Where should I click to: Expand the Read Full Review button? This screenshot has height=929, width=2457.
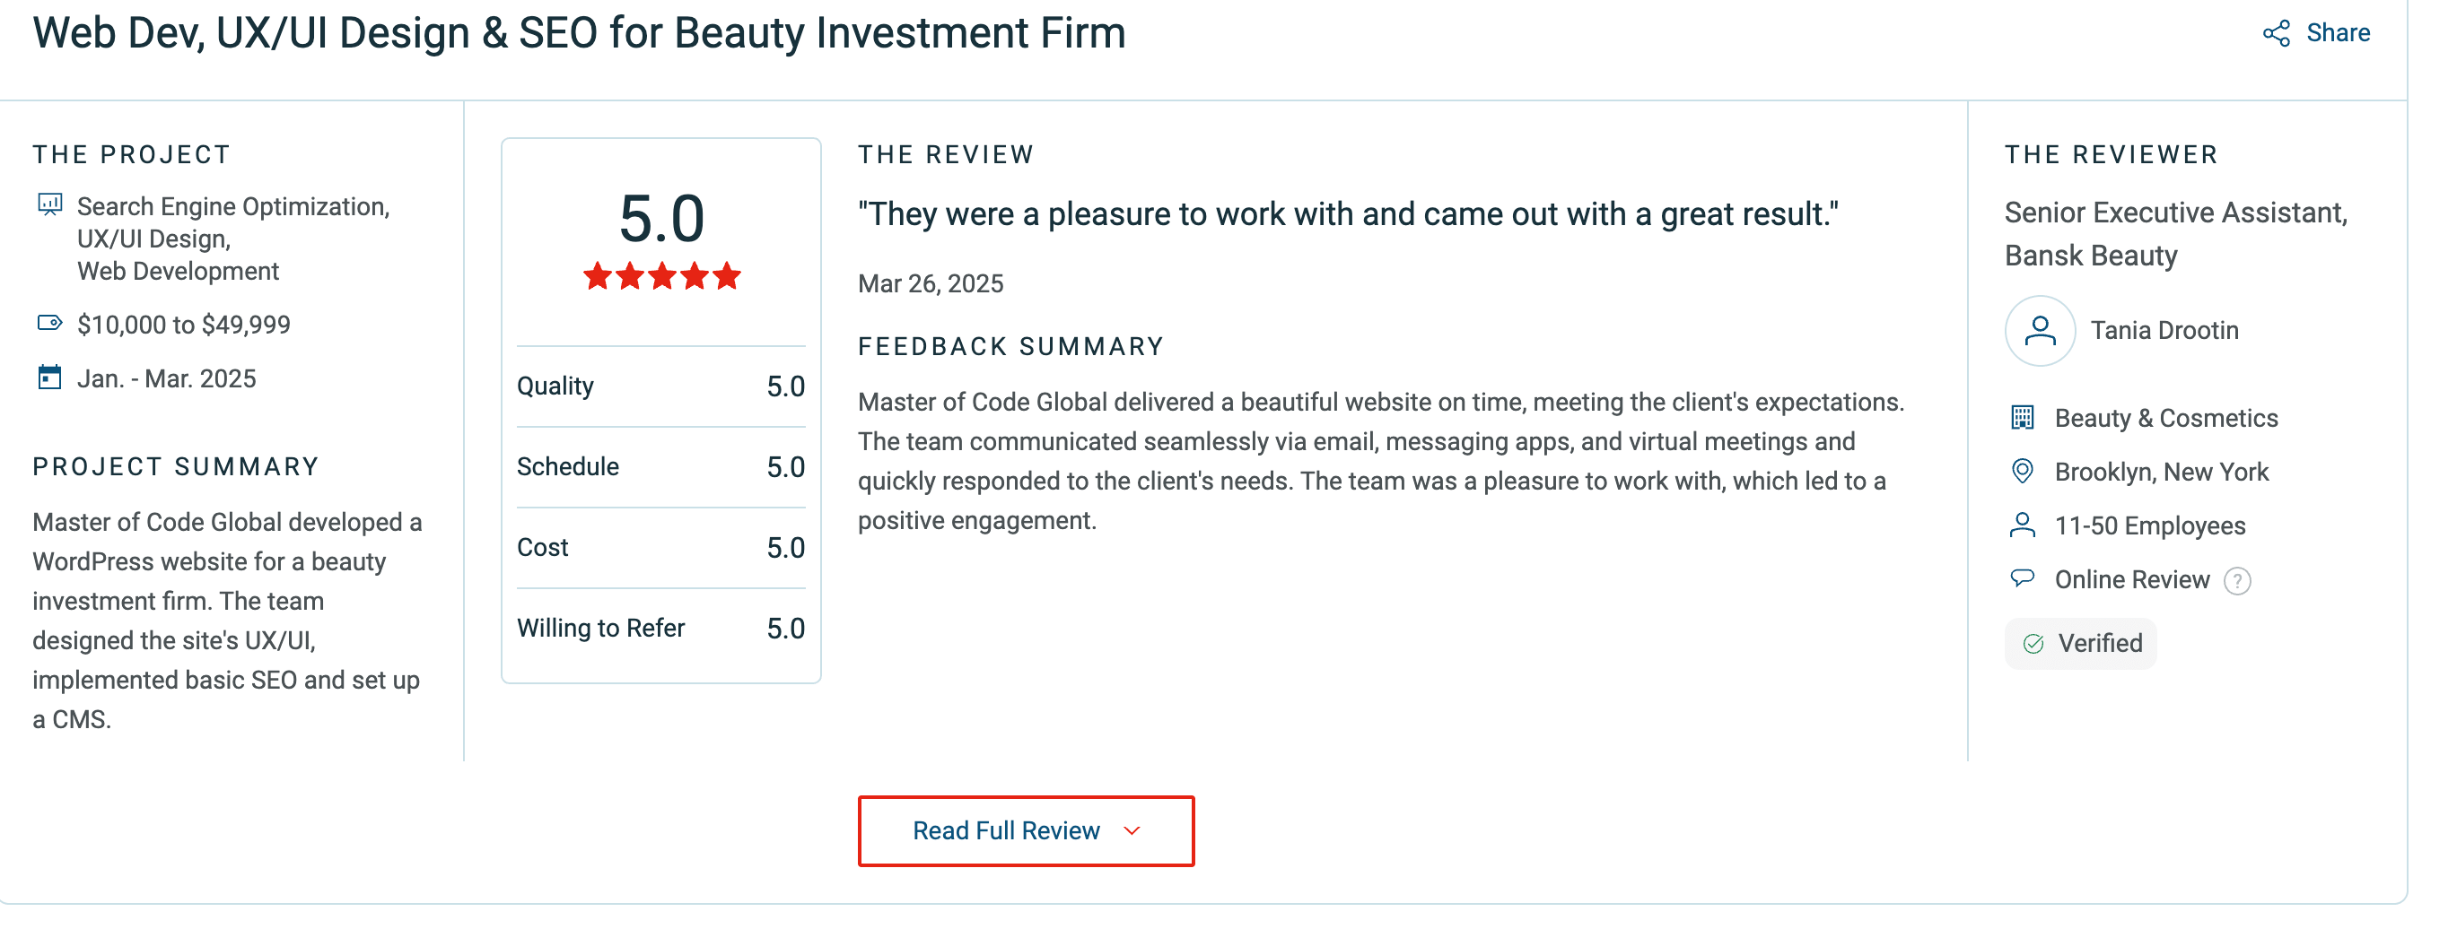tap(1025, 831)
